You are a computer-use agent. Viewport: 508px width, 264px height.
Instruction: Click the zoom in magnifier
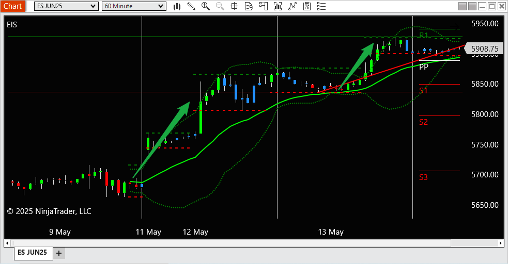coord(205,6)
